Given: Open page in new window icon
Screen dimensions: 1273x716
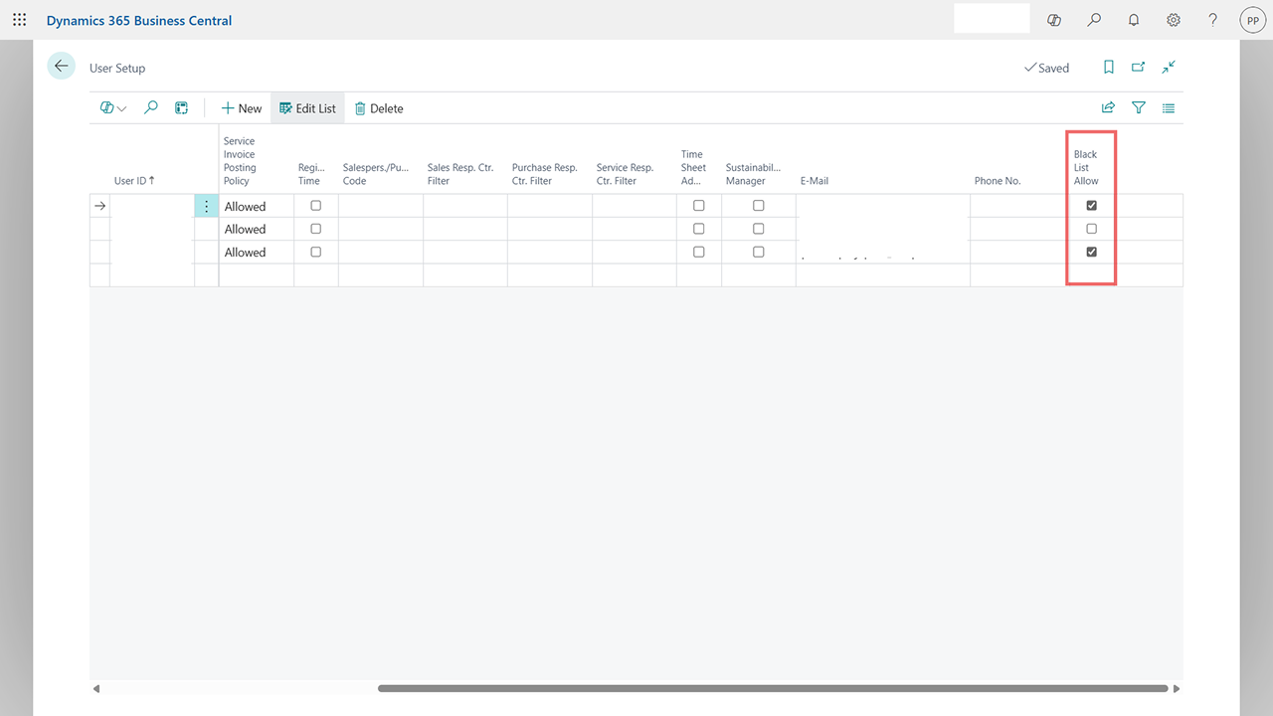Looking at the screenshot, I should coord(1138,68).
